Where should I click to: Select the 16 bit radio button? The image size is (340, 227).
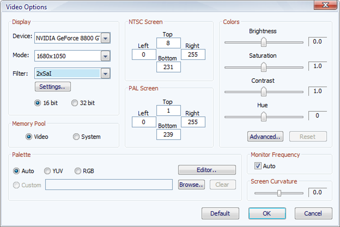click(x=38, y=103)
